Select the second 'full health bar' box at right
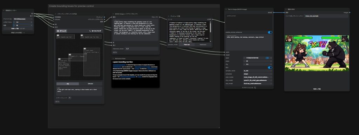This screenshot has height=135, width=359. pyautogui.click(x=91, y=37)
